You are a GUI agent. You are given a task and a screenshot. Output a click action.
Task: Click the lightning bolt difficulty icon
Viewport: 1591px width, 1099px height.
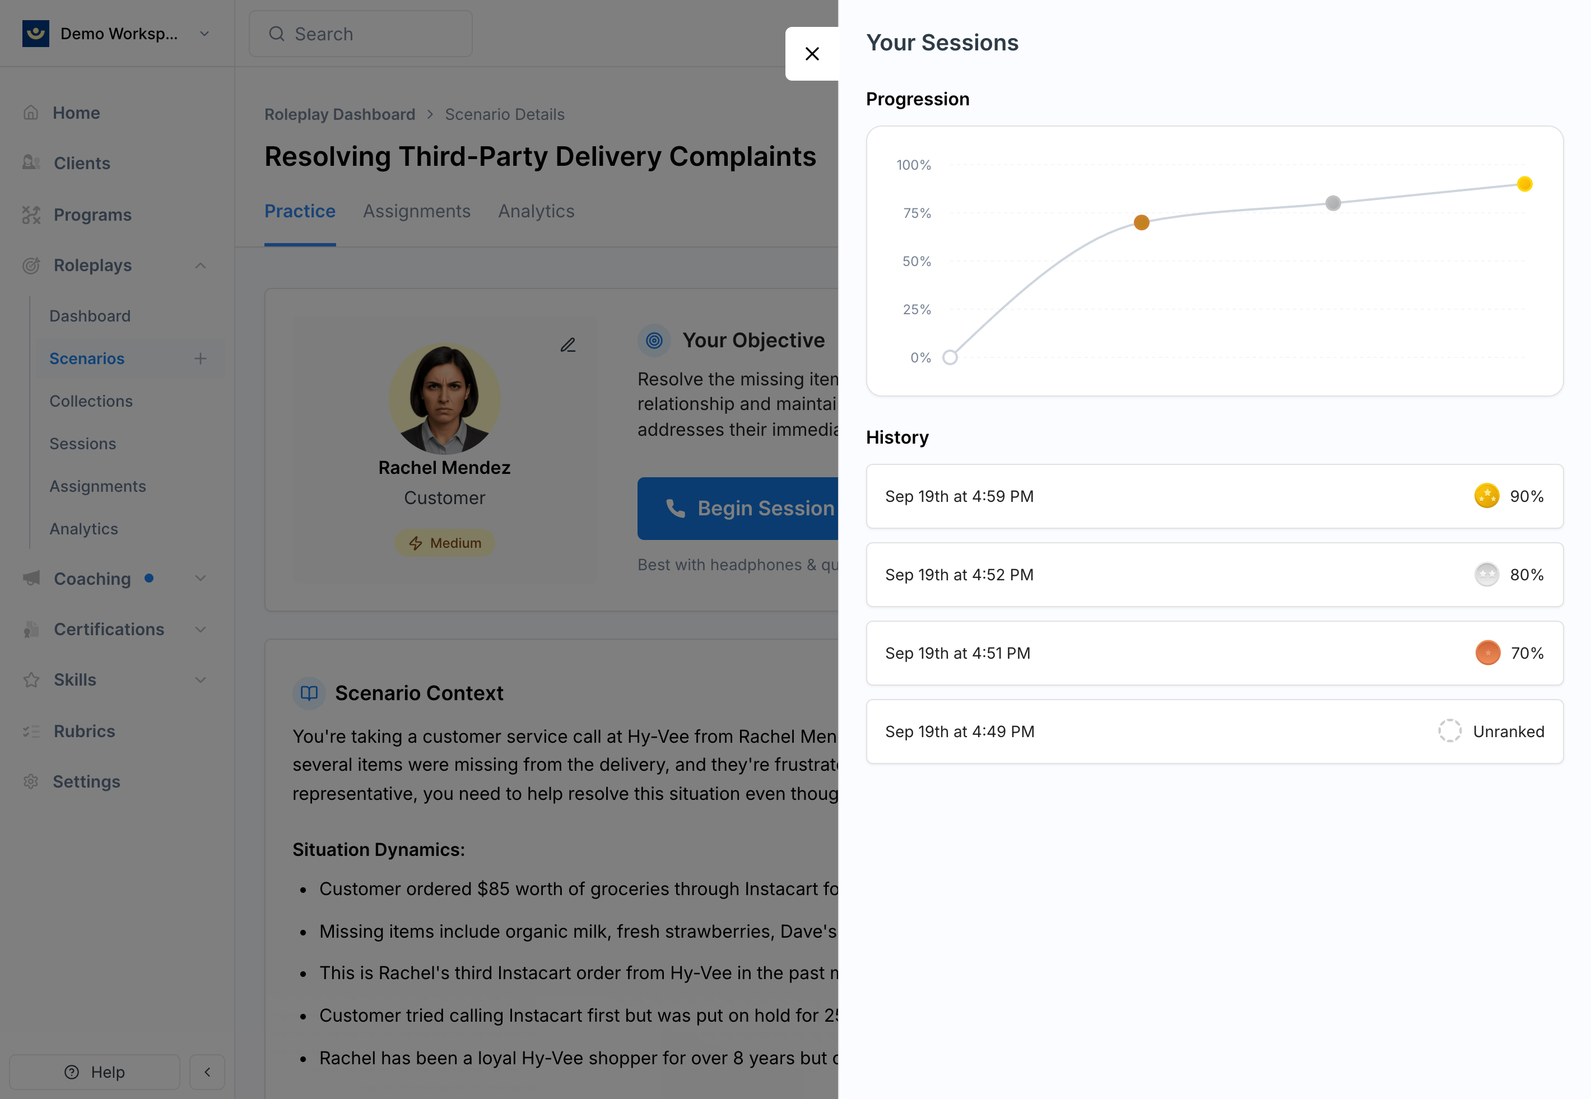(415, 543)
